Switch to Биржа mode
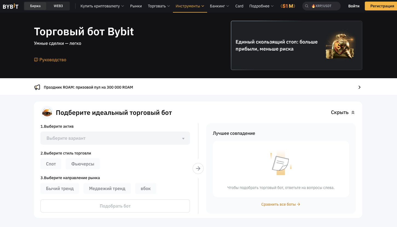This screenshot has height=227, width=397. tap(35, 6)
